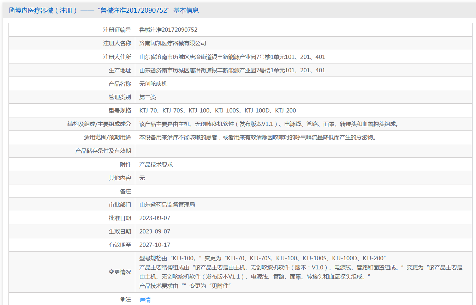The image size is (476, 305).
Task: Click the product name 无创咳痰机
Action: coord(153,84)
